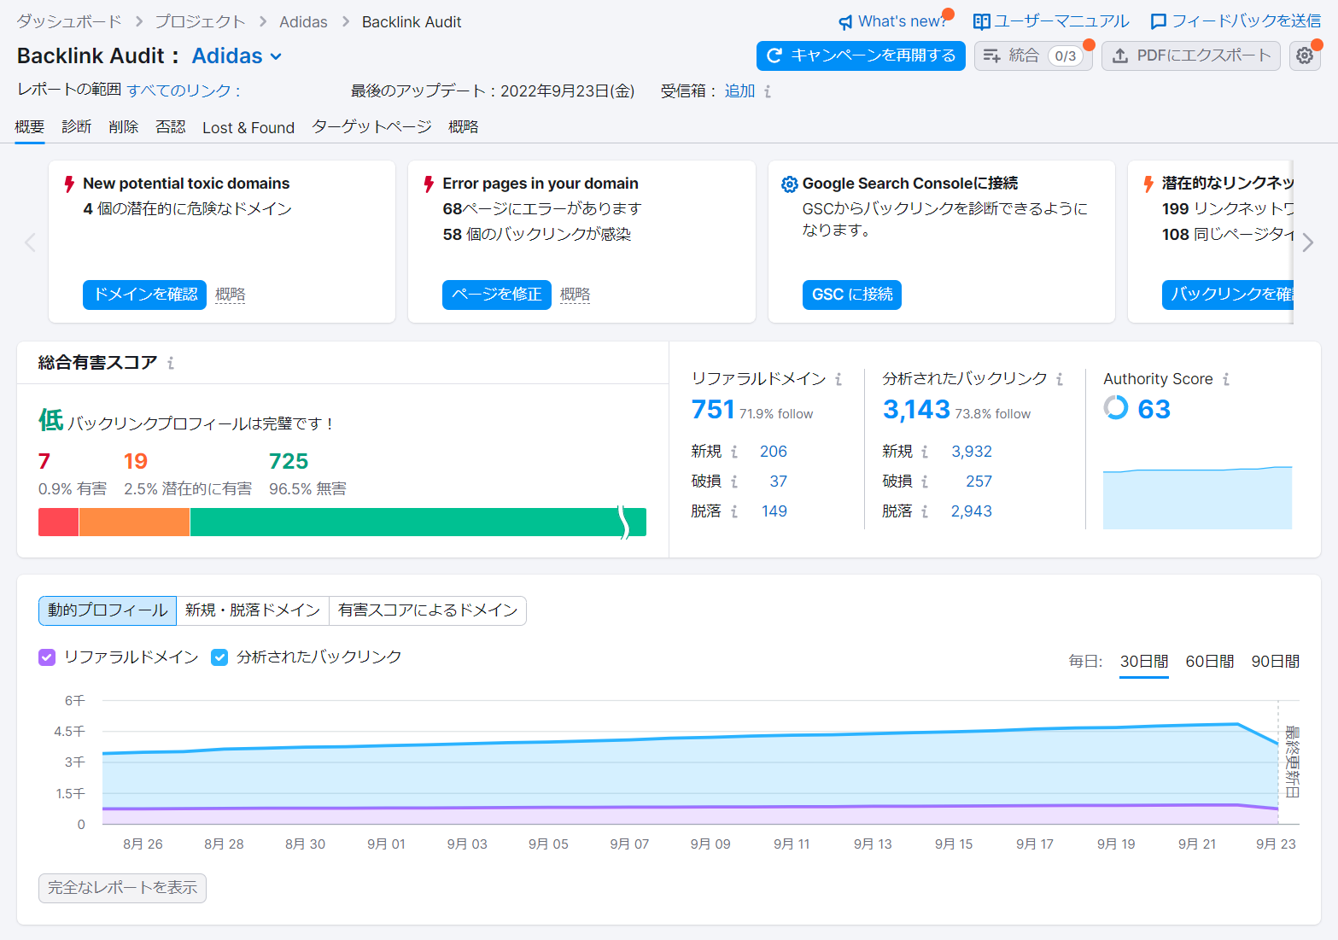The height and width of the screenshot is (940, 1338).
Task: Click analyzed backlinks count 3,143
Action: point(916,410)
